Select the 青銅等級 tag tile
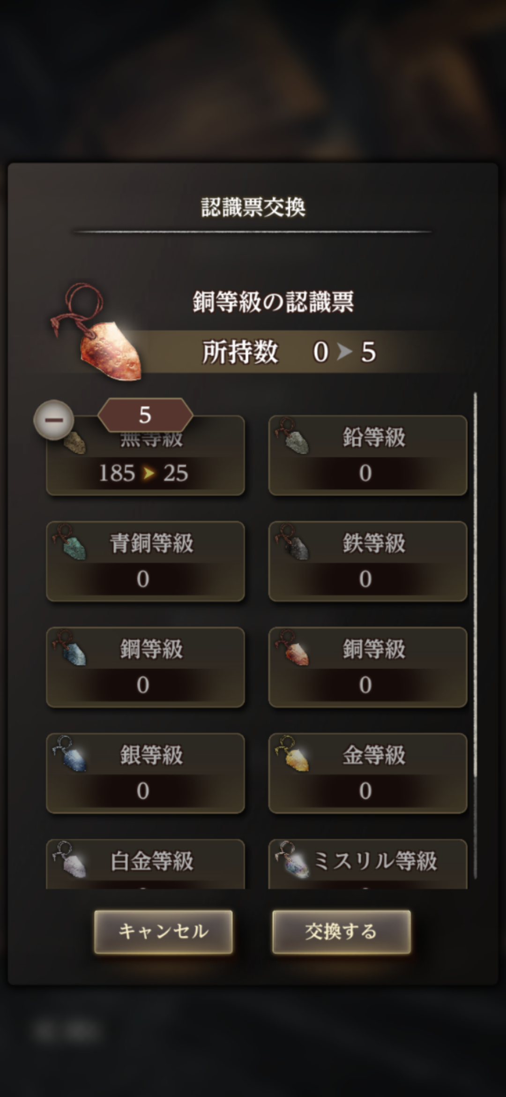The width and height of the screenshot is (506, 1097). [145, 561]
